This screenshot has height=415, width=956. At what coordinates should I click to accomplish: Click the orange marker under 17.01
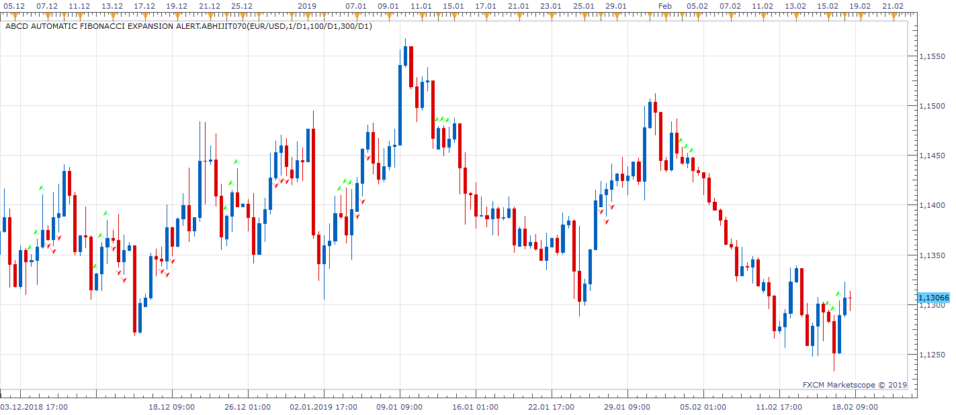(x=486, y=15)
